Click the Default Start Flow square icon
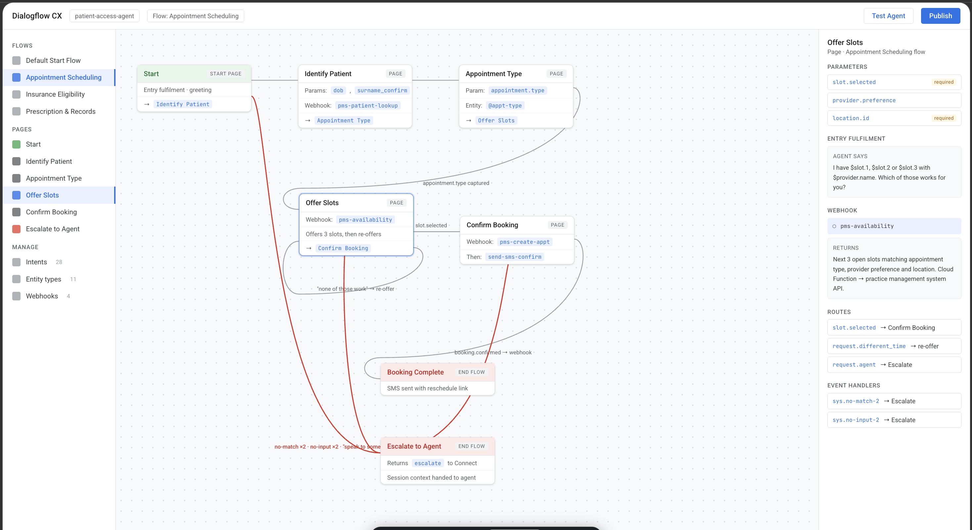This screenshot has height=530, width=972. pos(16,60)
